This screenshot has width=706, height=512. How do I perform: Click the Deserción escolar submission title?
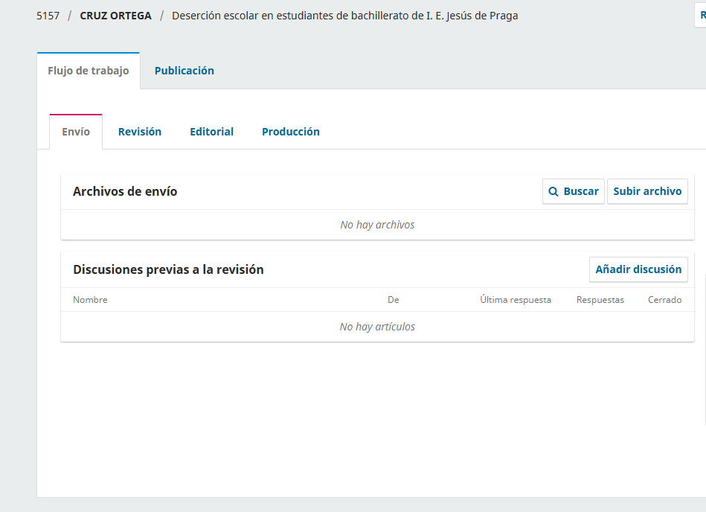(344, 16)
